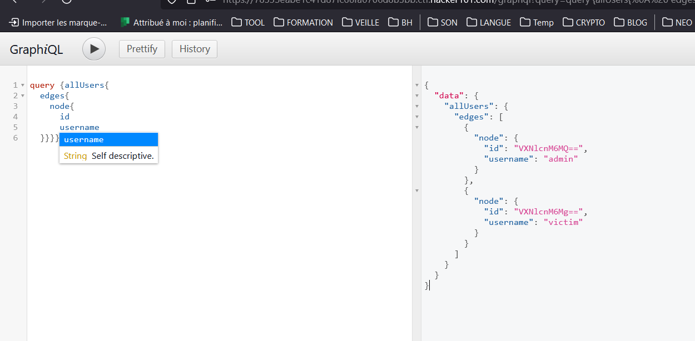Click the Prettify button
695x341 pixels.
click(142, 49)
